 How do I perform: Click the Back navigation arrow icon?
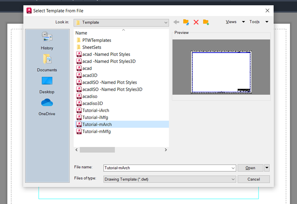(176, 22)
